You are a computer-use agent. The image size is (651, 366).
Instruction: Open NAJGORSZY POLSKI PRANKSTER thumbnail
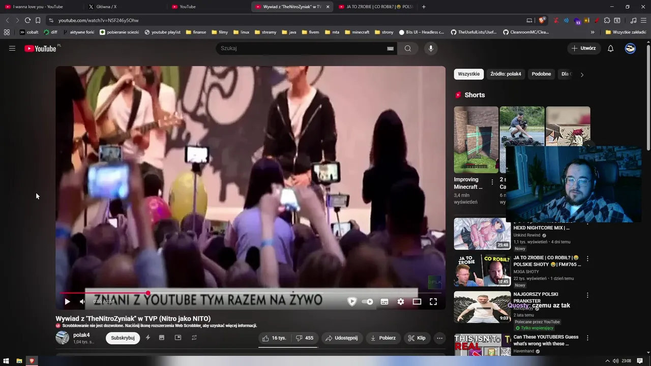(482, 307)
